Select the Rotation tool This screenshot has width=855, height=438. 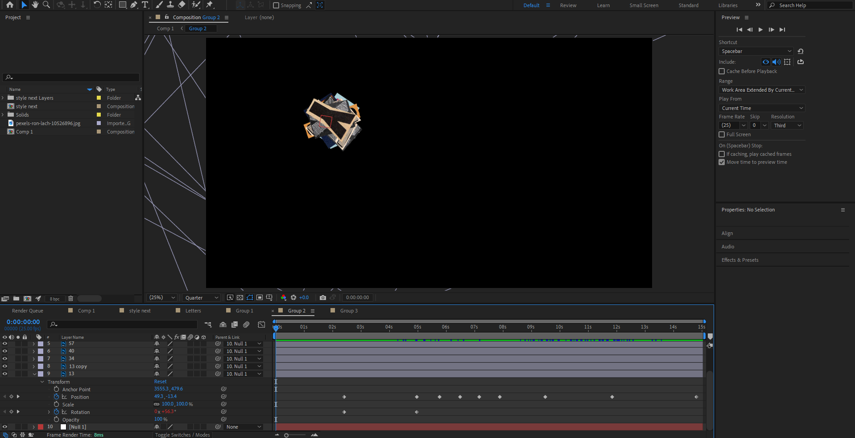pos(97,5)
